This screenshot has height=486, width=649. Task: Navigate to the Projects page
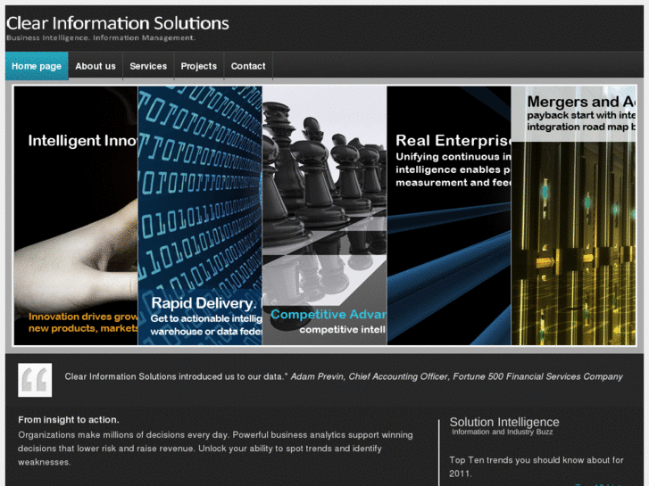pos(199,66)
